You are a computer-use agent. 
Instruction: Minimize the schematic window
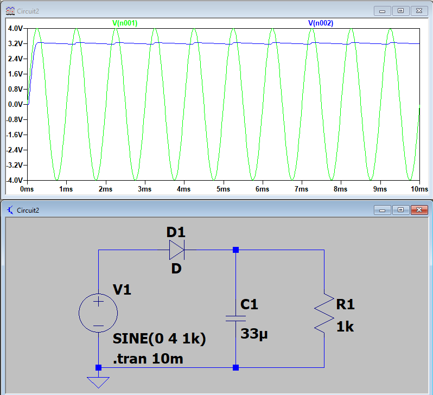pos(384,210)
